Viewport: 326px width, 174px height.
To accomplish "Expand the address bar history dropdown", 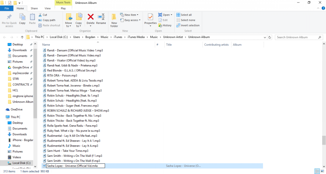I will pyautogui.click(x=265, y=38).
